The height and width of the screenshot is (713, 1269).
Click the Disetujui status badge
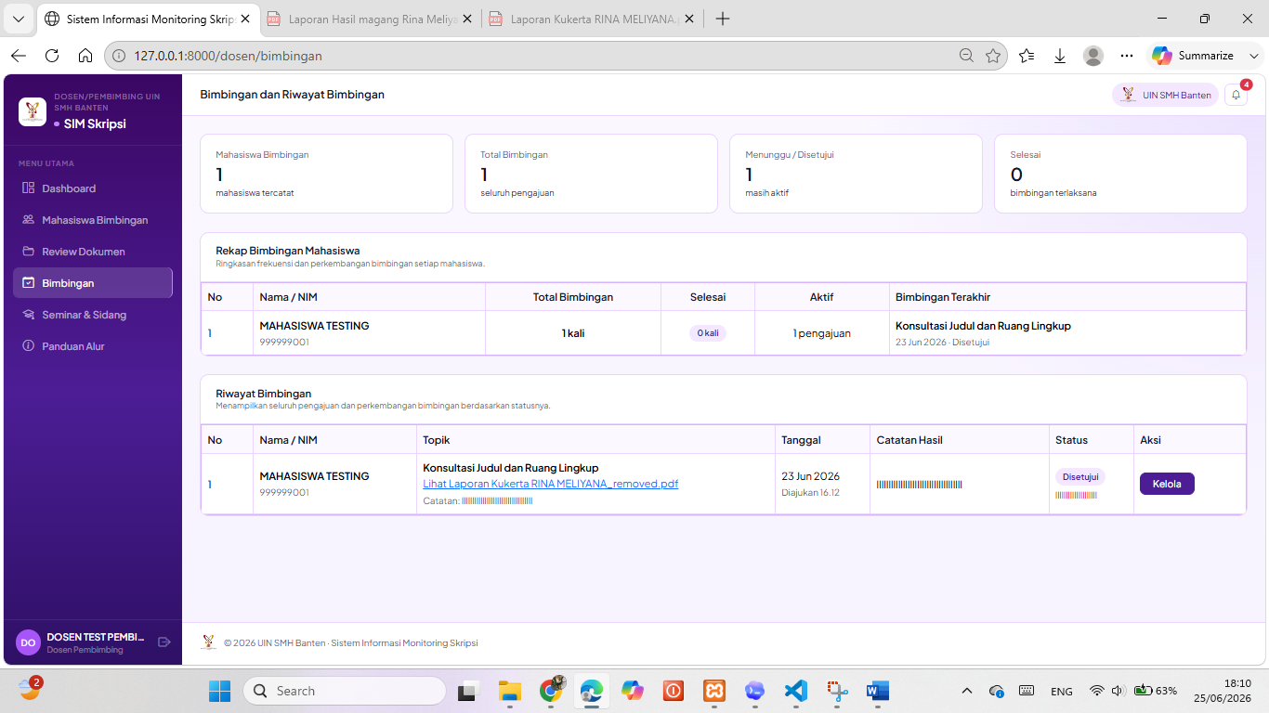1080,476
